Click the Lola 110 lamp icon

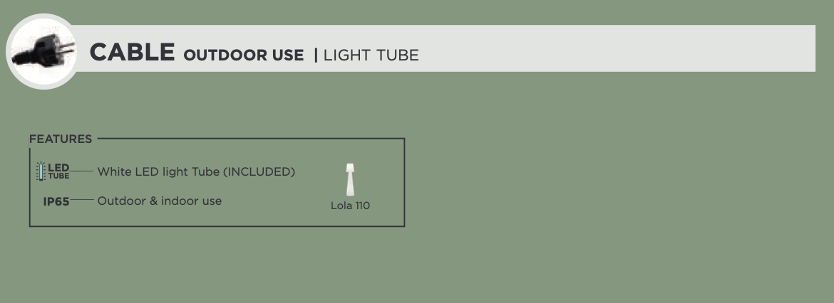tap(350, 179)
